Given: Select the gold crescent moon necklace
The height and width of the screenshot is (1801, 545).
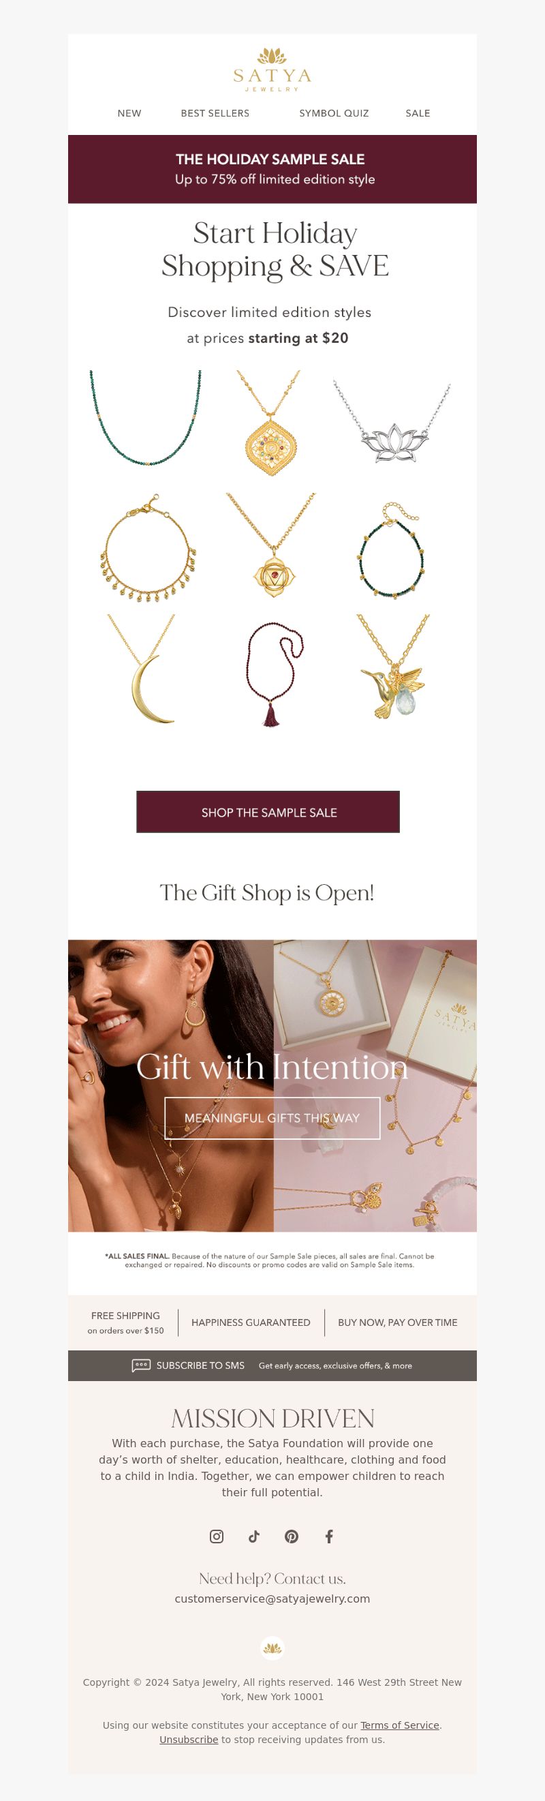Looking at the screenshot, I should 144,669.
